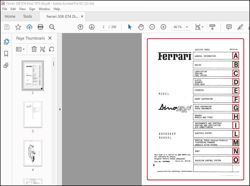Open the Help menu
This screenshot has width=250, height=186.
coord(57,9)
